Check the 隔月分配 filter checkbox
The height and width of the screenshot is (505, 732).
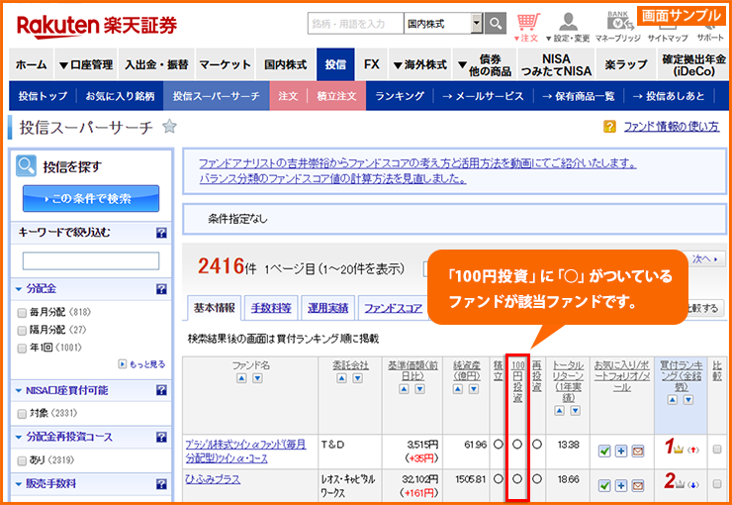tap(22, 331)
